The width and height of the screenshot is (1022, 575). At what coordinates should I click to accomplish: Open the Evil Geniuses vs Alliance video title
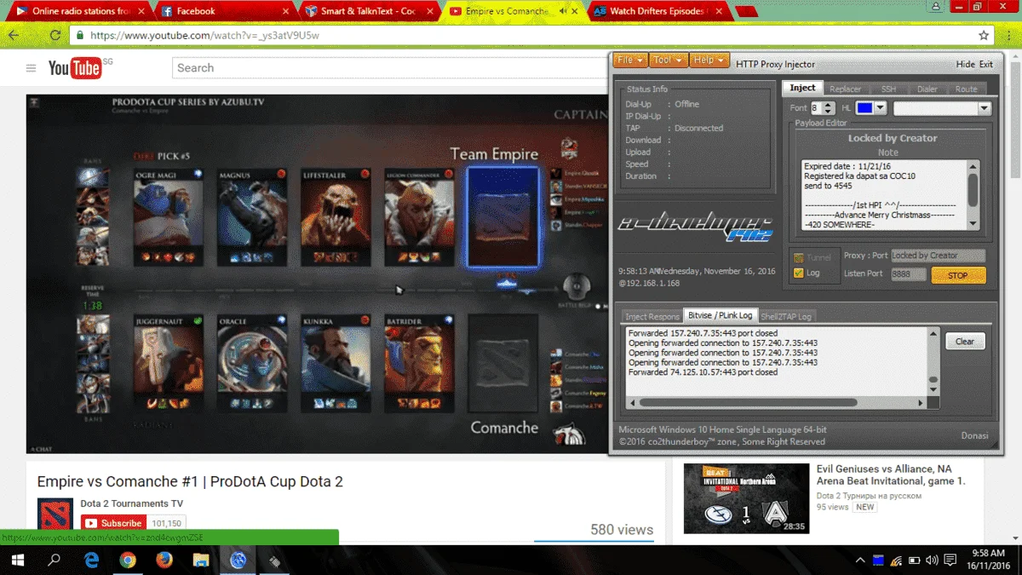(891, 474)
